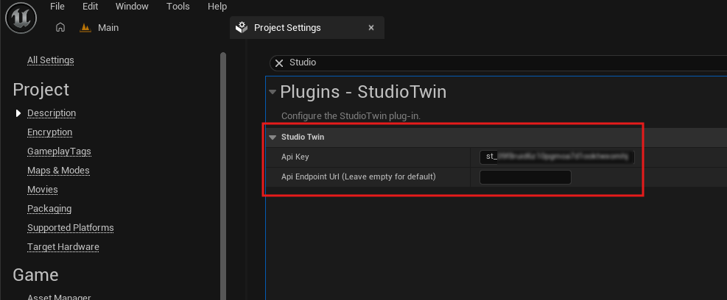Open the Help menu

point(217,7)
